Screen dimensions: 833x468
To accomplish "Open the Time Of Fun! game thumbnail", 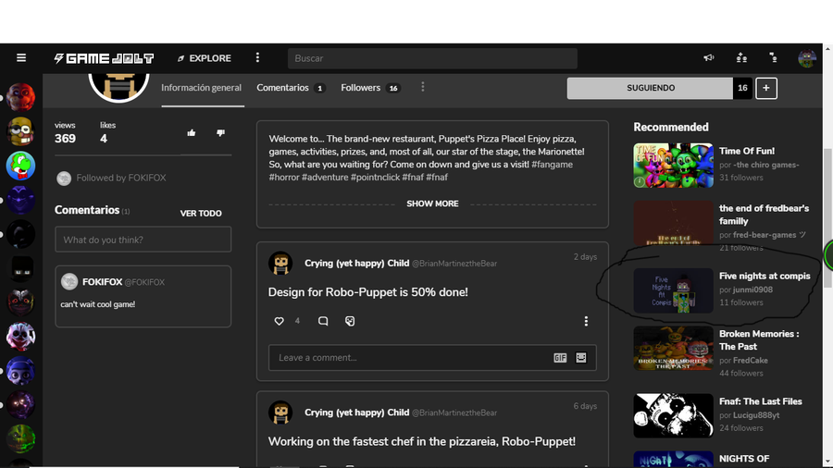I will coord(673,166).
